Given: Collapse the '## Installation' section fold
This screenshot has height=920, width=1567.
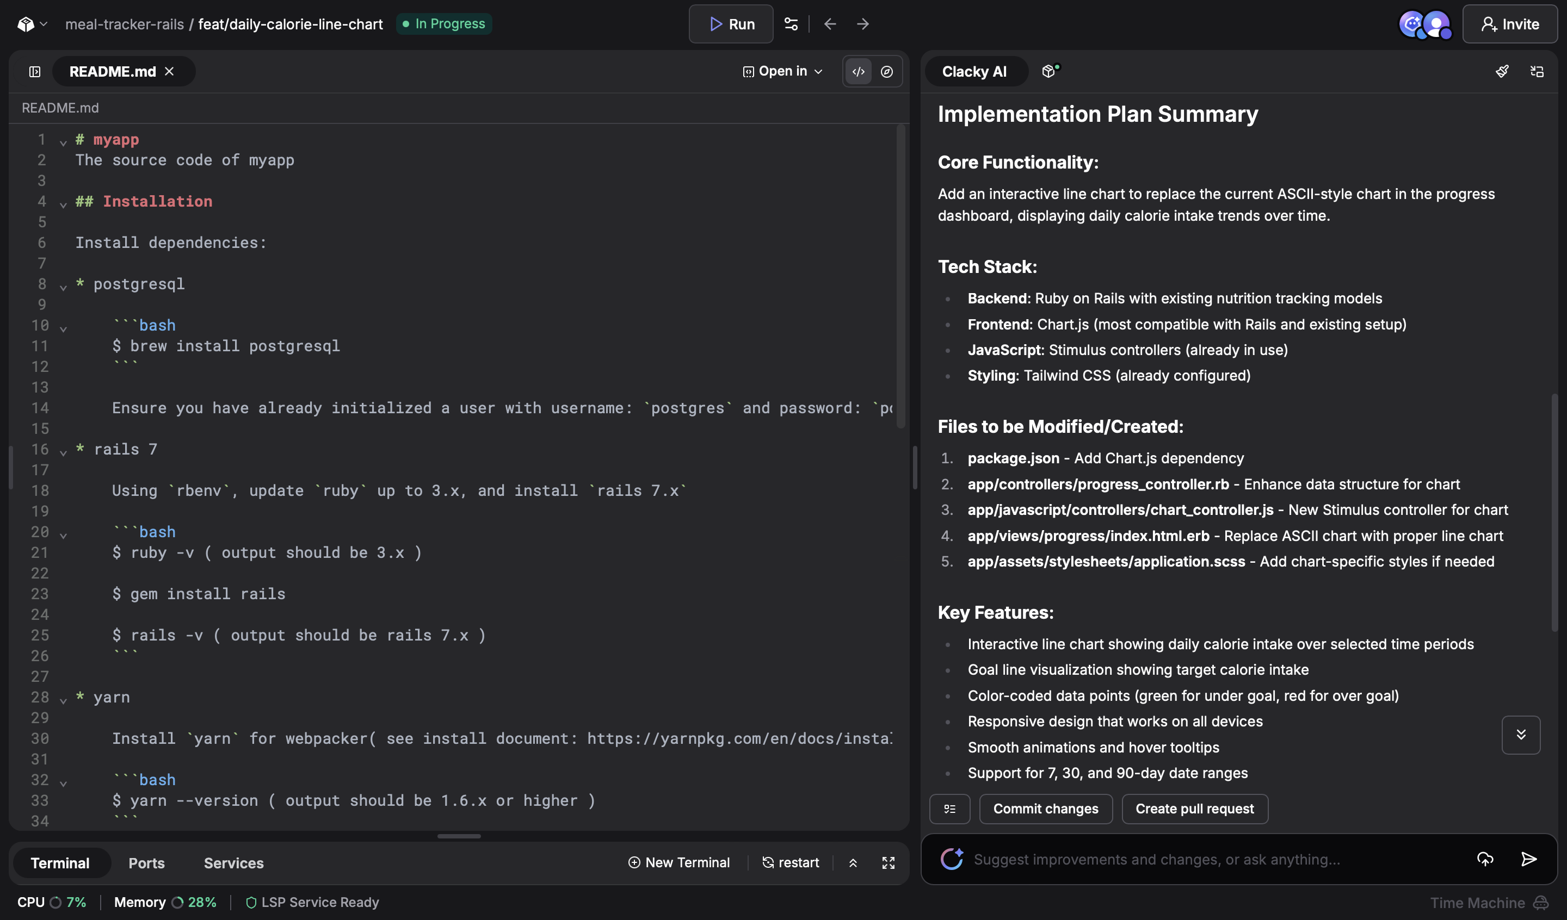Looking at the screenshot, I should pyautogui.click(x=63, y=204).
